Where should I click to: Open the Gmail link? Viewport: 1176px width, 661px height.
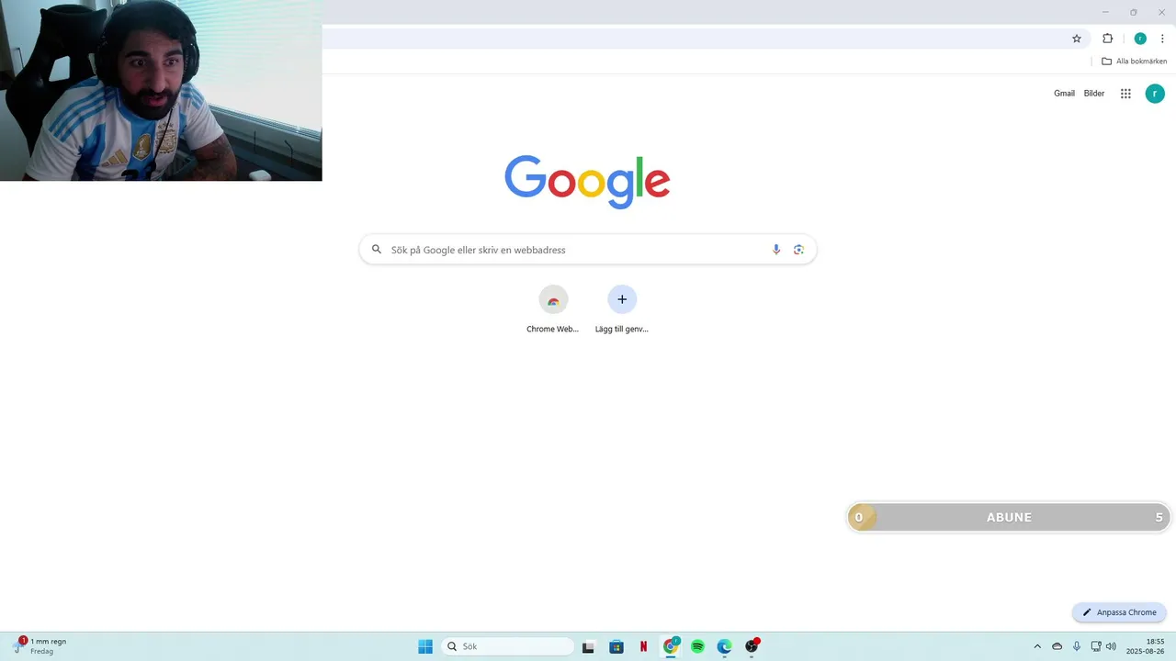tap(1064, 94)
